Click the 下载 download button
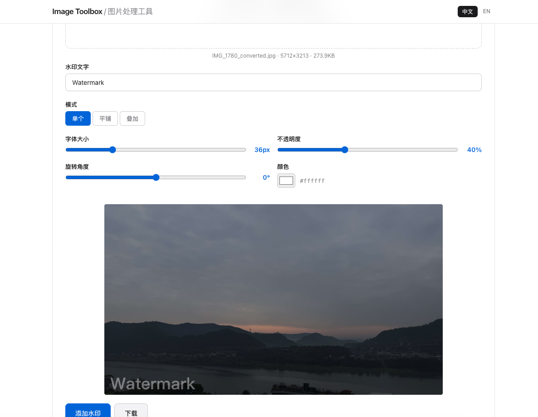 point(131,411)
